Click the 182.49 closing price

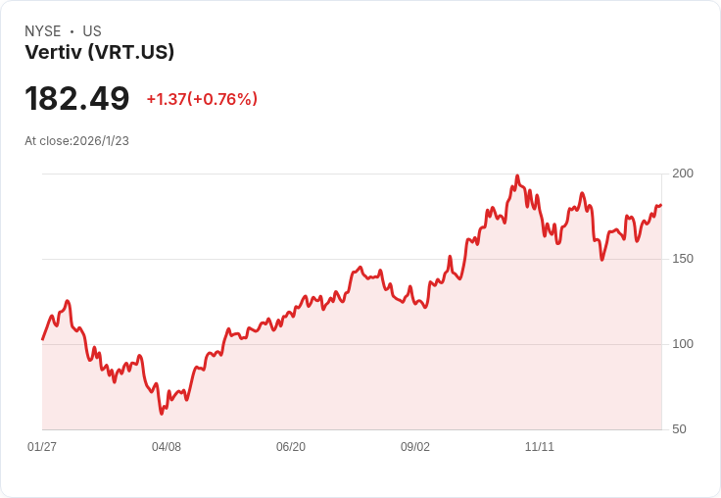[x=77, y=99]
